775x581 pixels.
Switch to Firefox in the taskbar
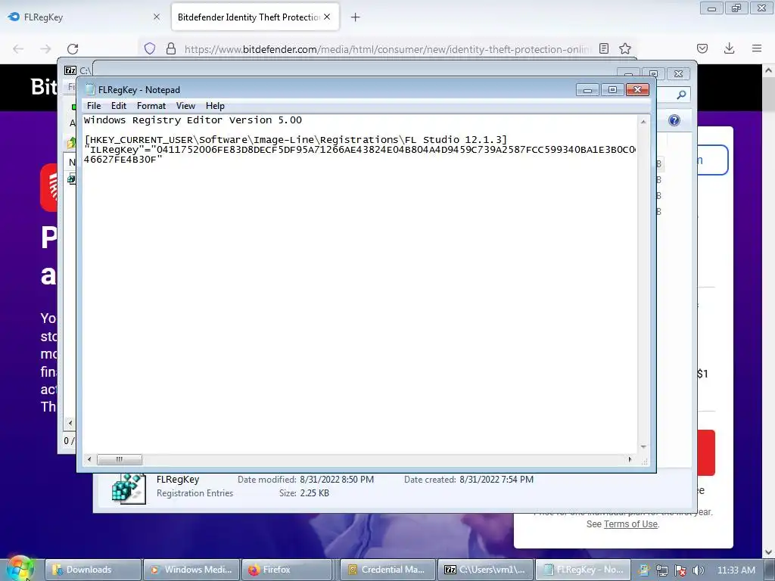pyautogui.click(x=287, y=570)
